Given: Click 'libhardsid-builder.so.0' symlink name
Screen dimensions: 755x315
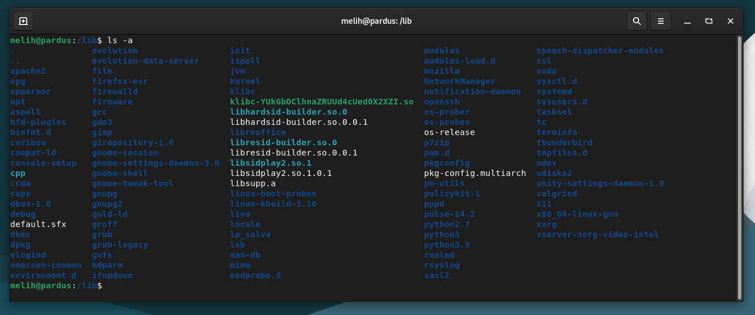Looking at the screenshot, I should click(288, 112).
